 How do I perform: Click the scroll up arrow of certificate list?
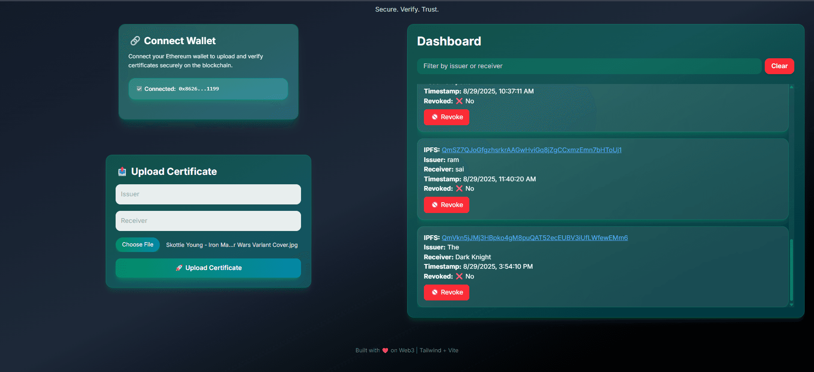pos(791,87)
